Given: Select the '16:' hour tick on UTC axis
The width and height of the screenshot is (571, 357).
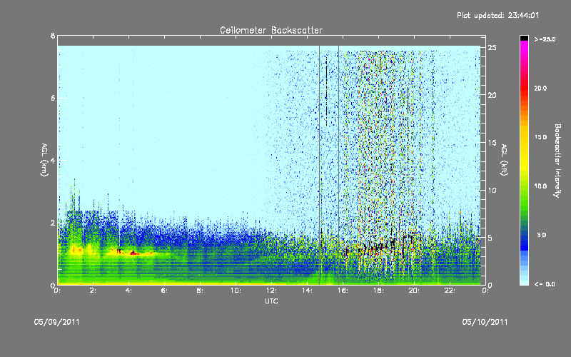Looking at the screenshot, I should click(x=343, y=291).
